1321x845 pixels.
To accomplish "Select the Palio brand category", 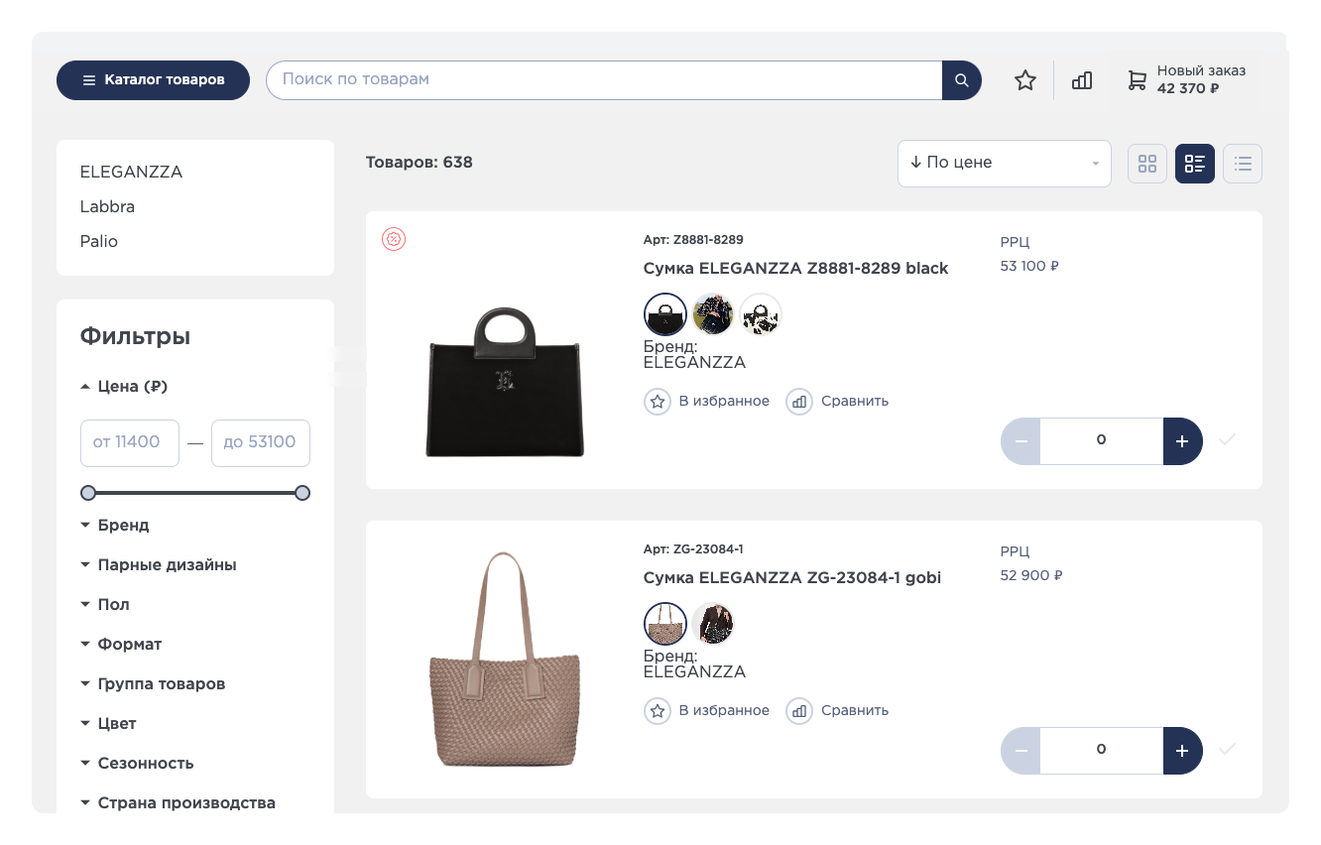I will click(x=98, y=241).
